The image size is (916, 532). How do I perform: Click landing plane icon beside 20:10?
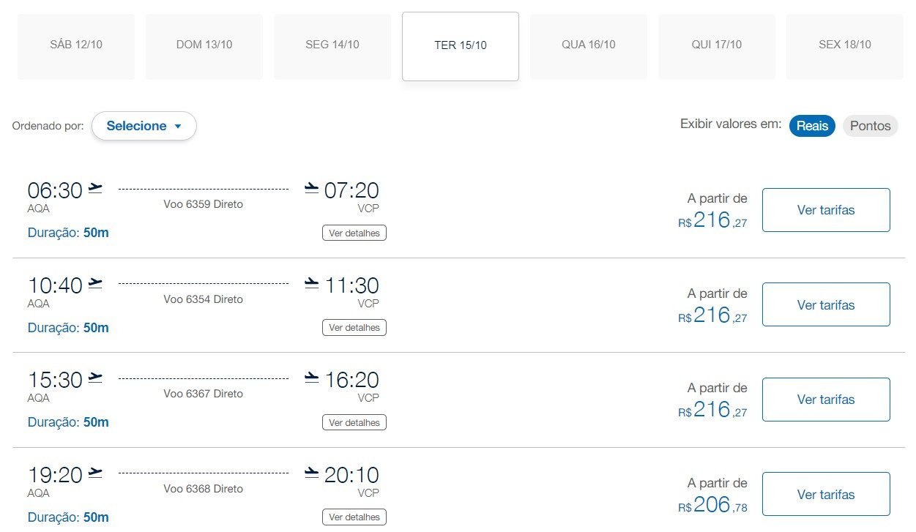(312, 473)
